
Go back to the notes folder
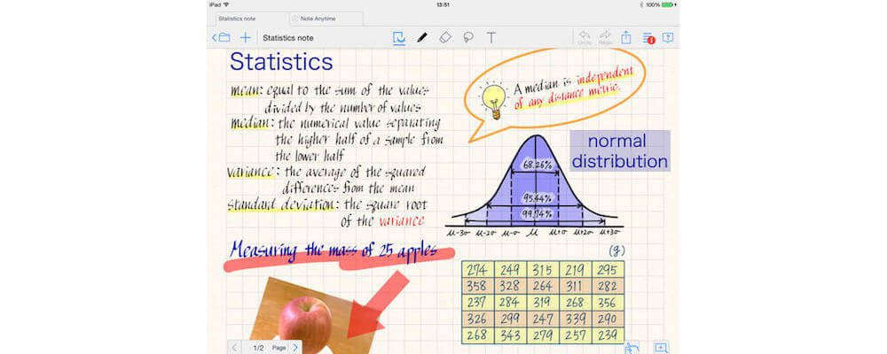click(221, 38)
